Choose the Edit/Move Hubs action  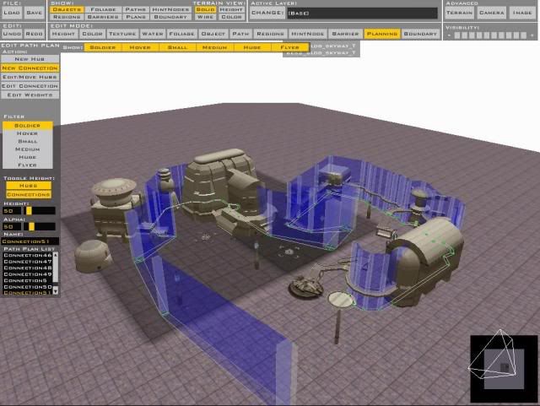tap(30, 77)
